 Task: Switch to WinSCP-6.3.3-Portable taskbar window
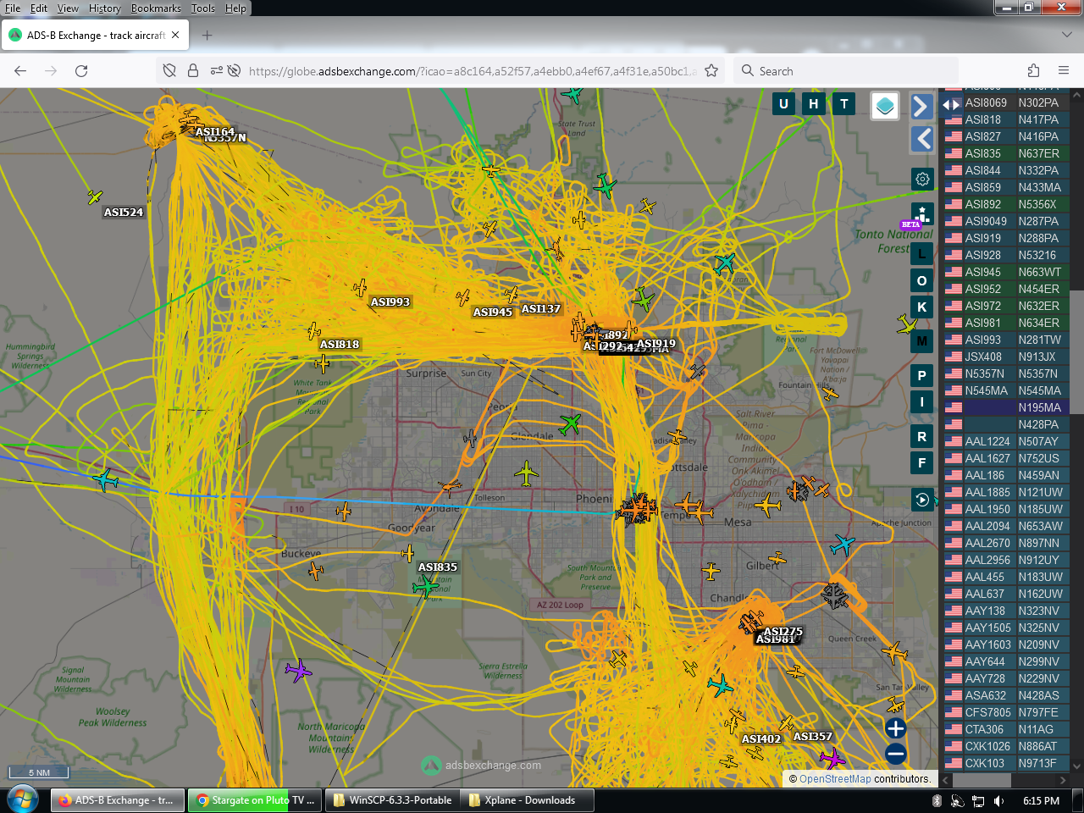[x=393, y=800]
